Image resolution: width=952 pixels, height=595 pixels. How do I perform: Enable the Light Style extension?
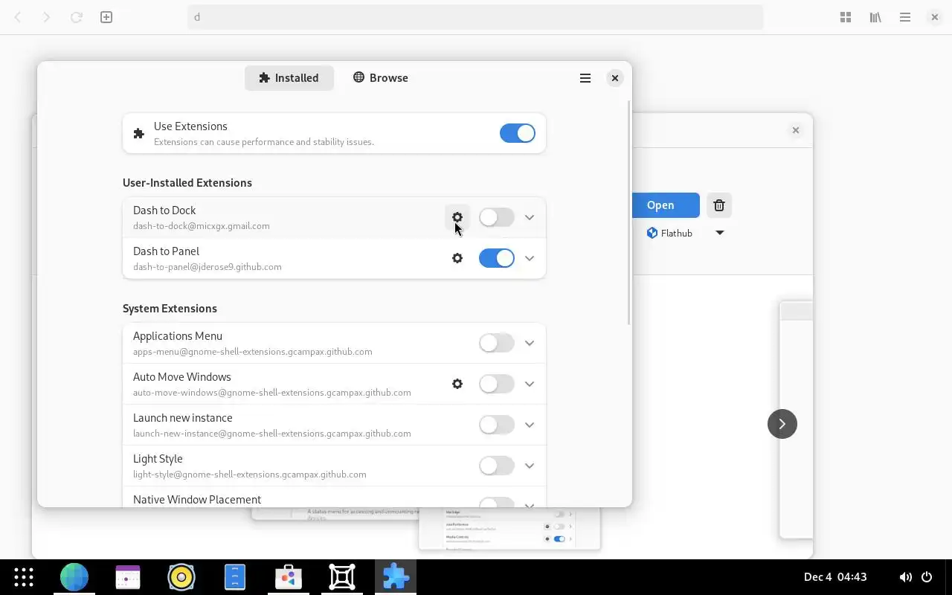point(497,466)
